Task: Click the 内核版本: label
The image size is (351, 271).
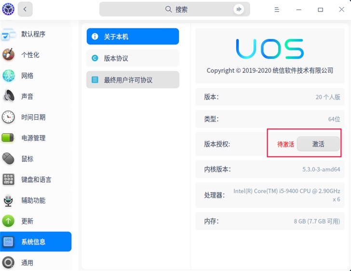Action: [217, 169]
